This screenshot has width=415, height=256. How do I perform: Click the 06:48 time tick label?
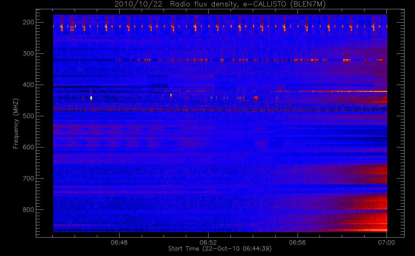click(119, 242)
